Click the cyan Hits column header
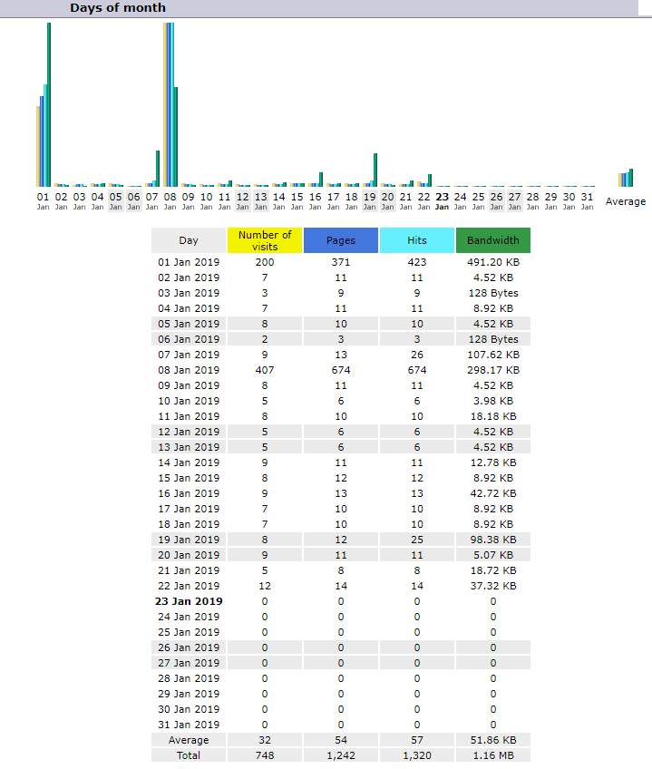 pyautogui.click(x=416, y=240)
